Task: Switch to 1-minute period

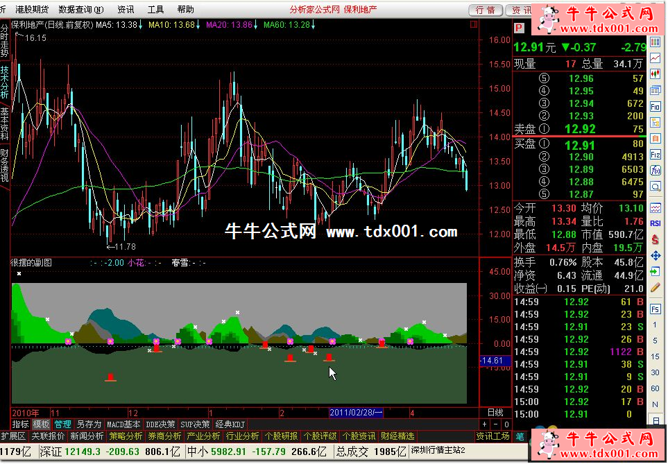Action: click(x=656, y=325)
